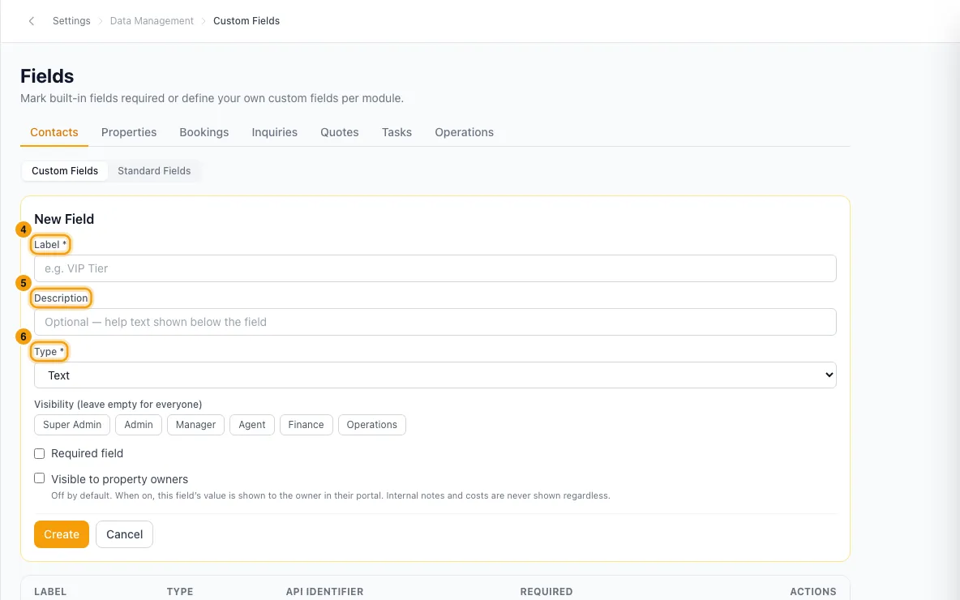Click the API IDENTIFIER column header

point(324,591)
